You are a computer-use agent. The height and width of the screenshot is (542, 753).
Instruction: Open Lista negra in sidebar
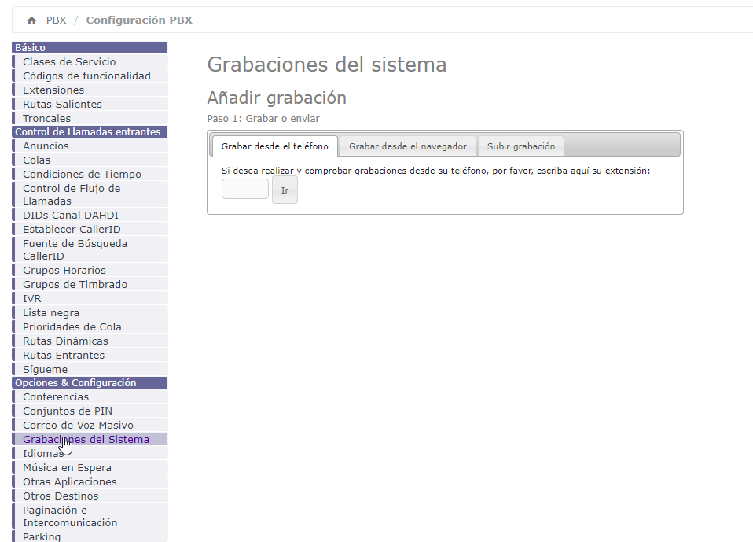[x=51, y=313]
